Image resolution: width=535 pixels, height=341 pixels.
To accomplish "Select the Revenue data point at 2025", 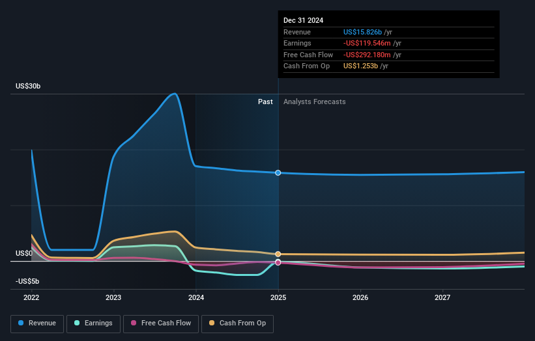I will pos(278,172).
